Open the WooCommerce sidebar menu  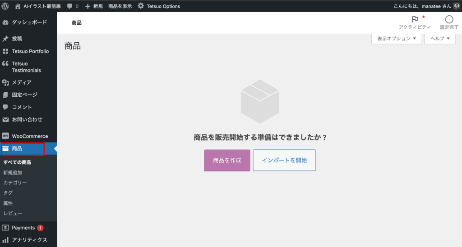pyautogui.click(x=29, y=136)
